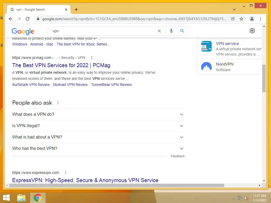Open the Windows link
The width and height of the screenshot is (271, 203).
tap(20, 44)
